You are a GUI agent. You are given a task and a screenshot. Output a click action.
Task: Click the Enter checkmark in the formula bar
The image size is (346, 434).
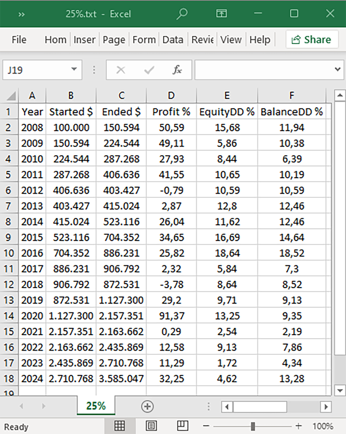(149, 70)
